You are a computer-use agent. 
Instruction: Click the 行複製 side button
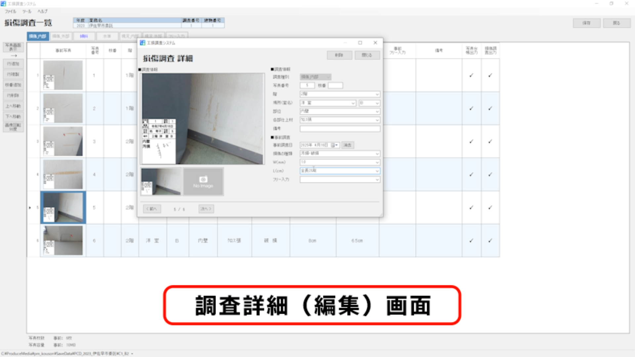[14, 74]
